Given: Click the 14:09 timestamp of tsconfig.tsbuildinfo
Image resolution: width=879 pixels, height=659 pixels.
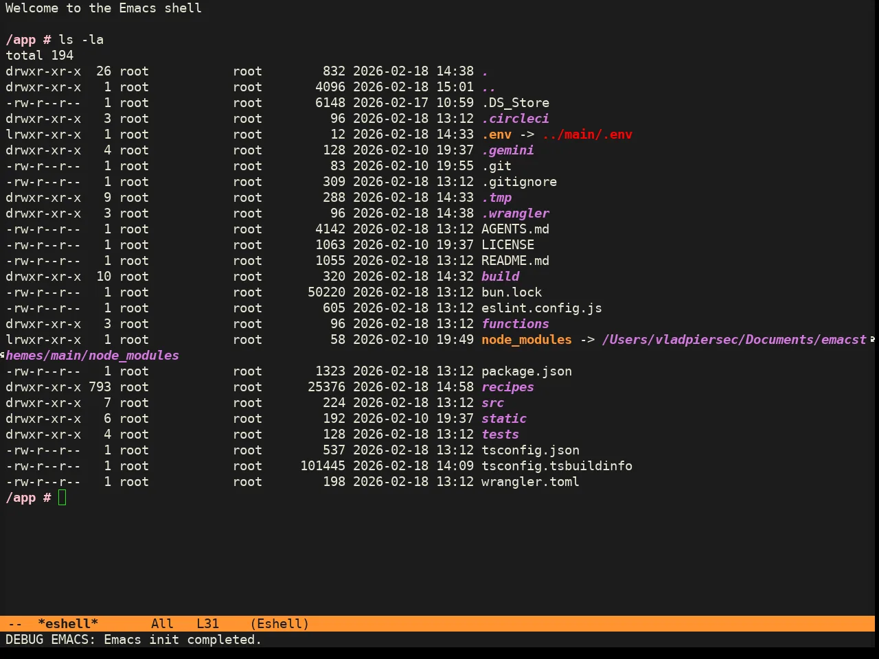Looking at the screenshot, I should tap(455, 466).
